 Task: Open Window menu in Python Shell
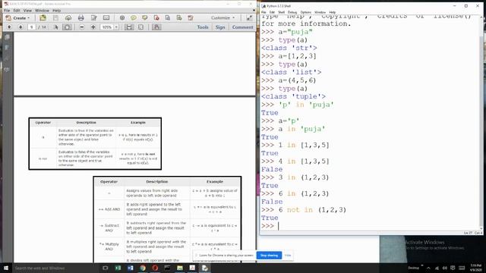[x=320, y=12]
